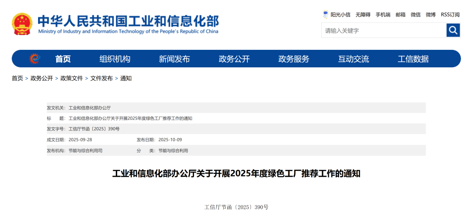The image size is (472, 221).
Task: Open the 微信 link
Action: click(416, 15)
